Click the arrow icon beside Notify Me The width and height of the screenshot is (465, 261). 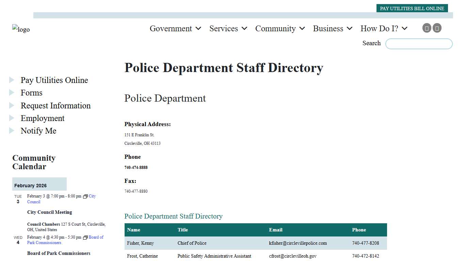(12, 130)
